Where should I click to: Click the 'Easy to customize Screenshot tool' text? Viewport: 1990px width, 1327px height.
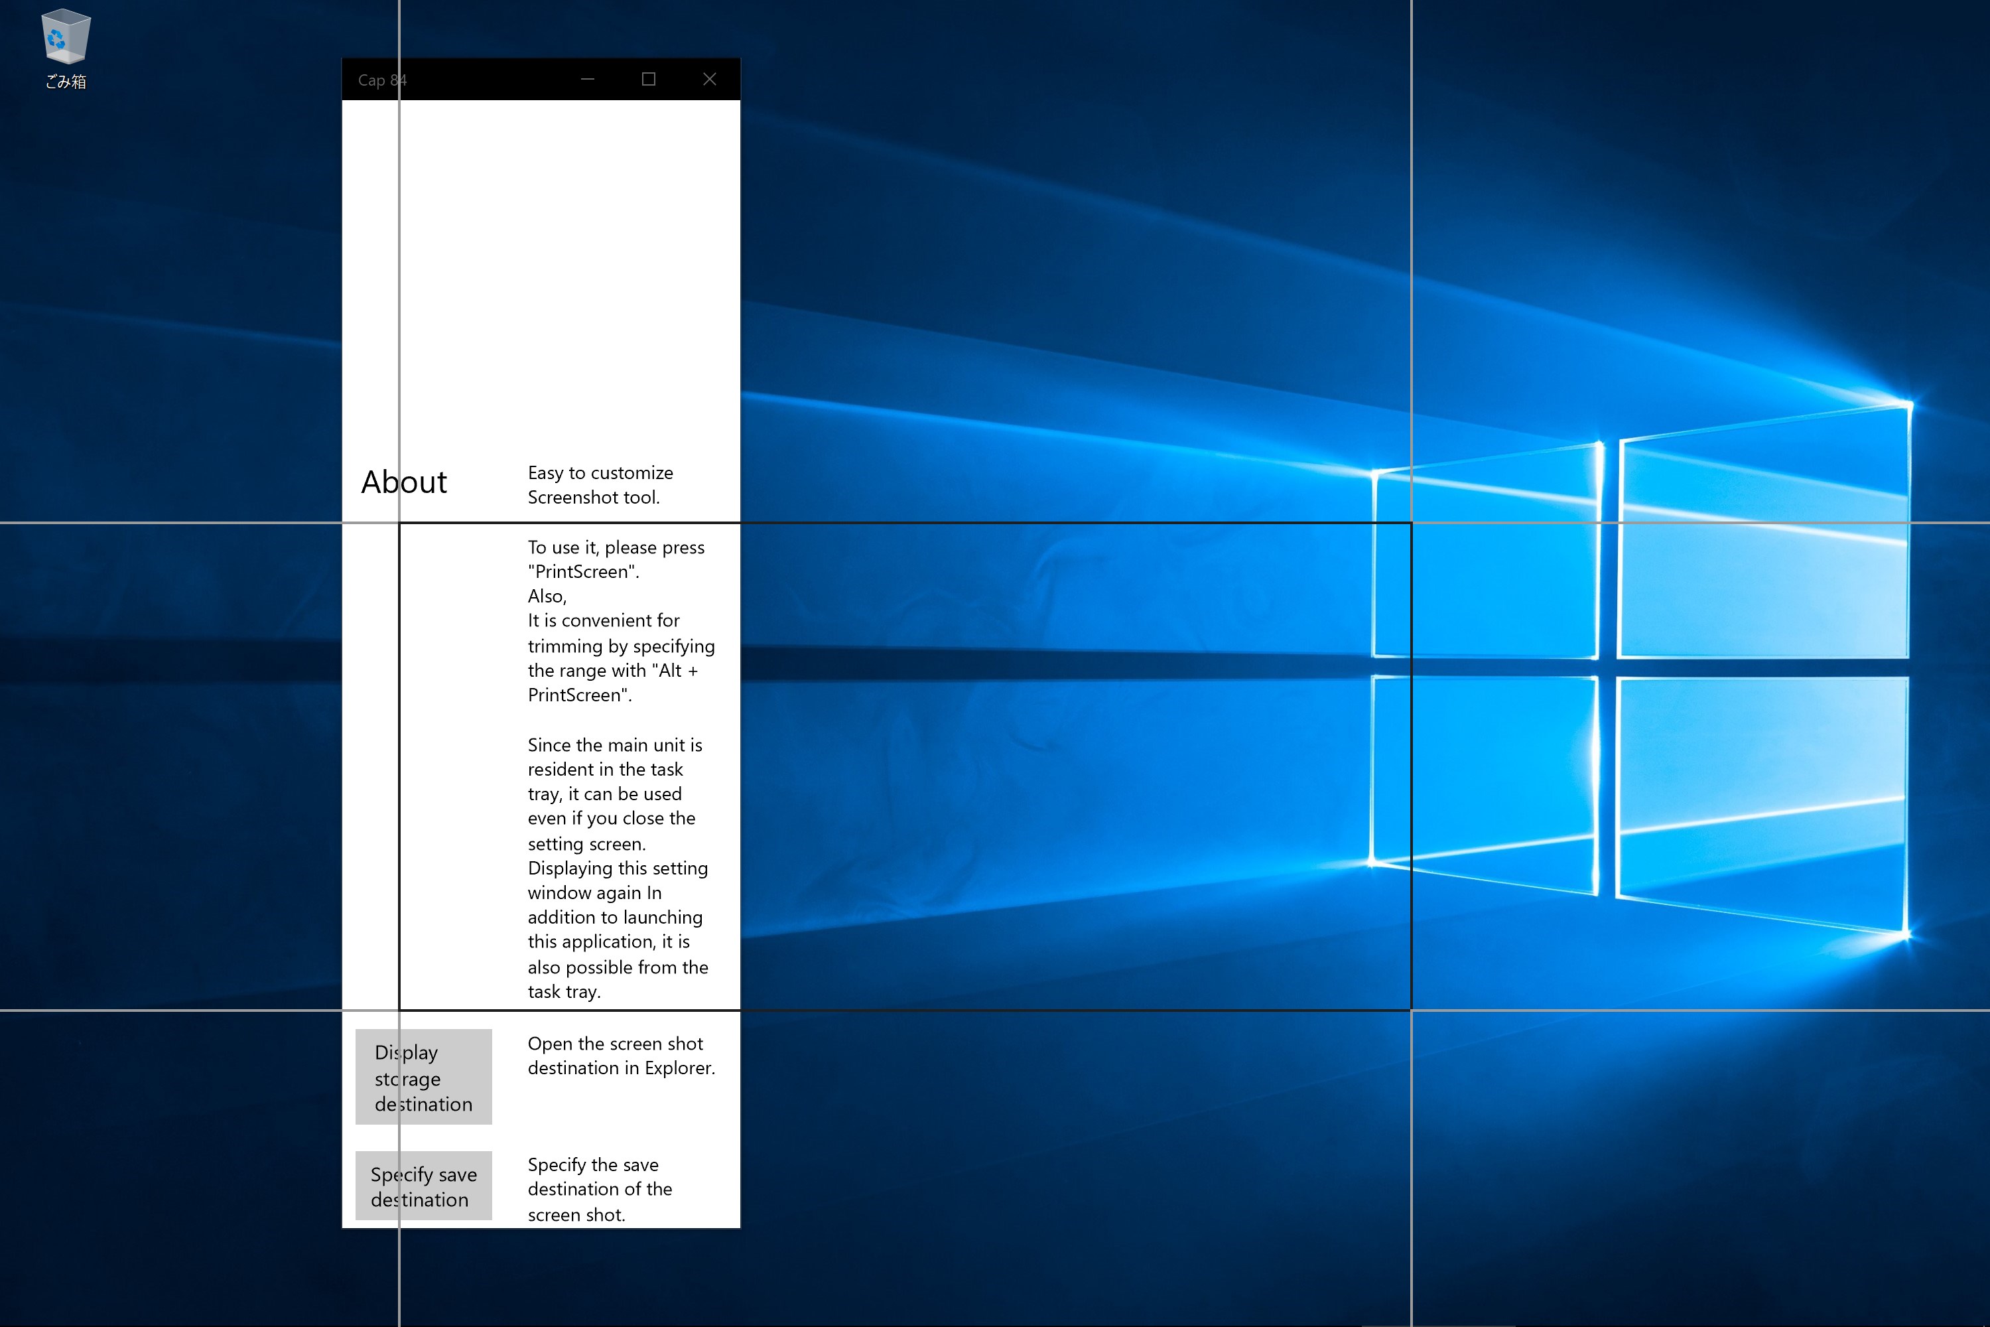coord(600,485)
